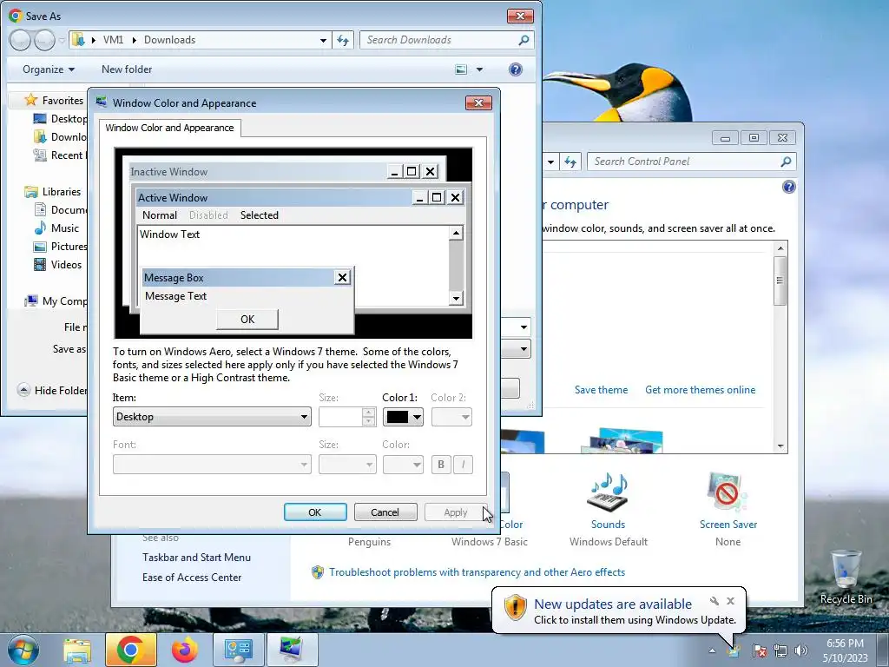The image size is (889, 667).
Task: Open Color 1 dropdown arrow
Action: [x=417, y=418]
